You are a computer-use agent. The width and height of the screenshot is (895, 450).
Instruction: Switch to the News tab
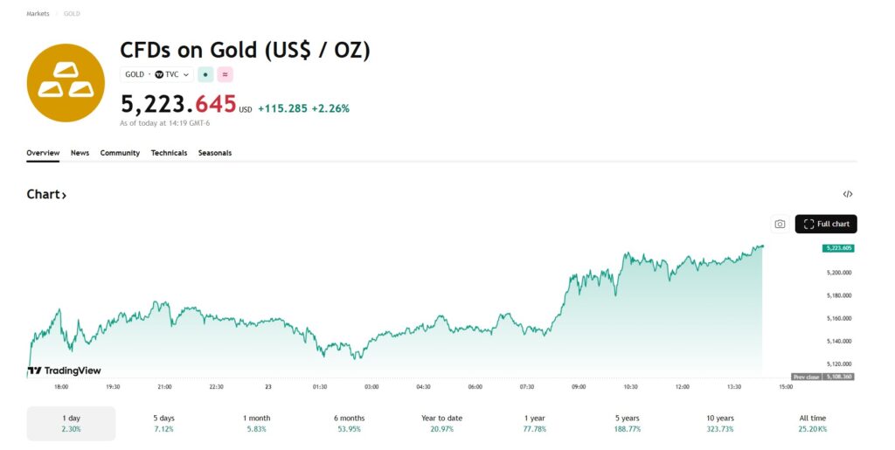pos(80,153)
